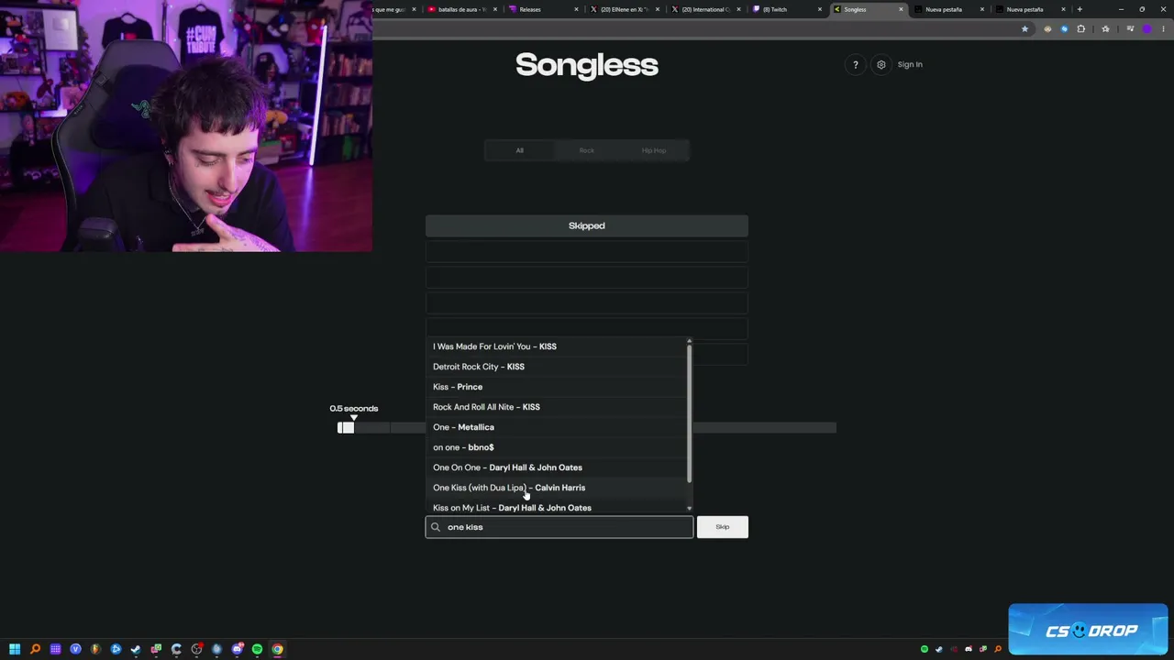Click the suggestion list scroll-up arrow
Viewport: 1174px width, 660px height.
tap(689, 341)
